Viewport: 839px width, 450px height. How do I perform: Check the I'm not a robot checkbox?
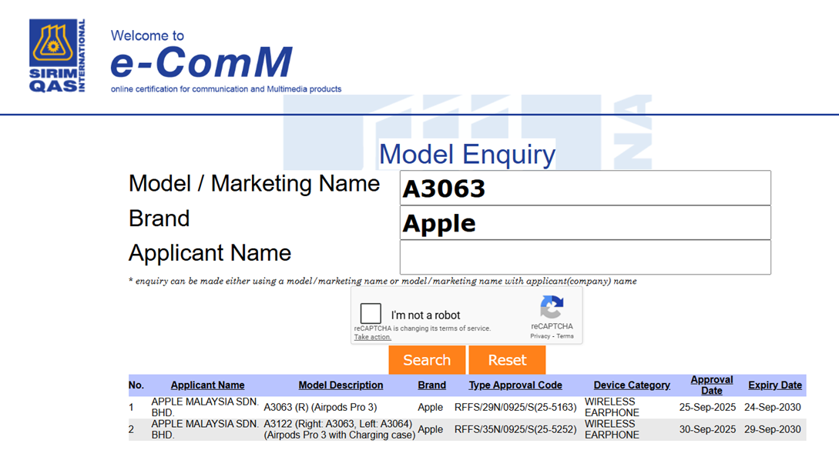(x=371, y=314)
